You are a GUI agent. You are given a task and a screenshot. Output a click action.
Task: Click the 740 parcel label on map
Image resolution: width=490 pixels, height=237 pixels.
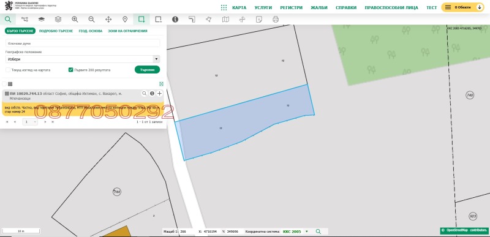(470, 96)
